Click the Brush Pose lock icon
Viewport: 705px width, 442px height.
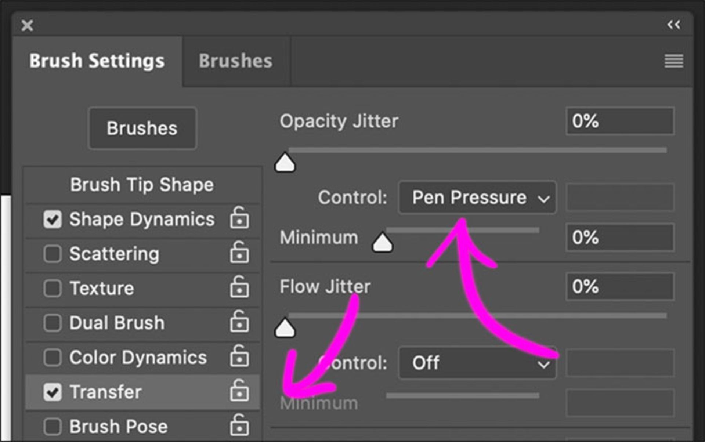point(239,425)
